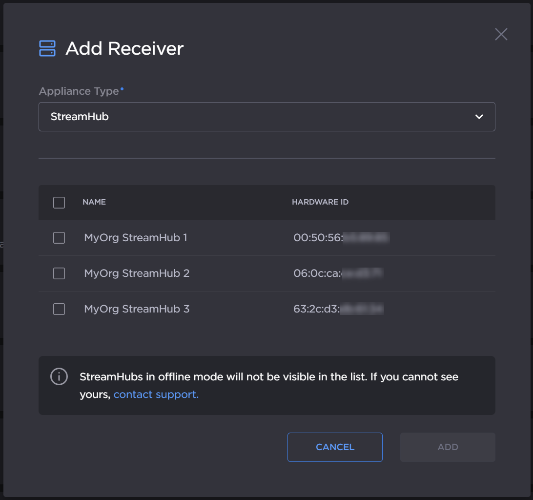Select the checkbox for MyOrg StreamHub 1

(x=59, y=238)
